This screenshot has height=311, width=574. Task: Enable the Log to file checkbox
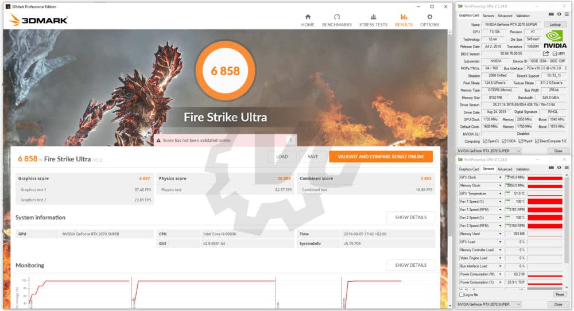pos(461,294)
